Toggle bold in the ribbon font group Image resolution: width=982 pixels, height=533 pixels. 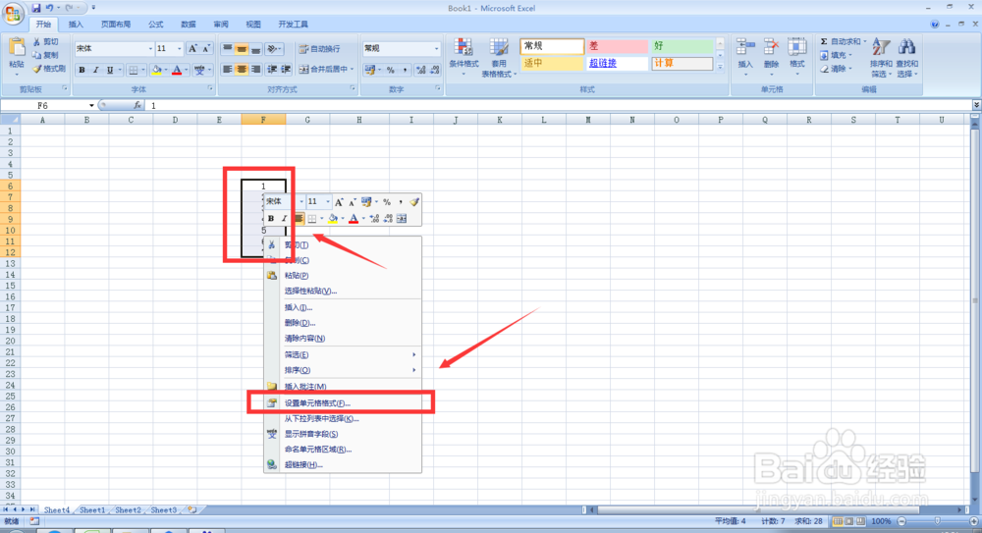[x=82, y=70]
